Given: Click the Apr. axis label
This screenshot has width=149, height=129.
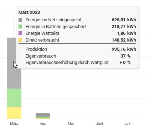Looking at the screenshot, I should [x=43, y=124].
